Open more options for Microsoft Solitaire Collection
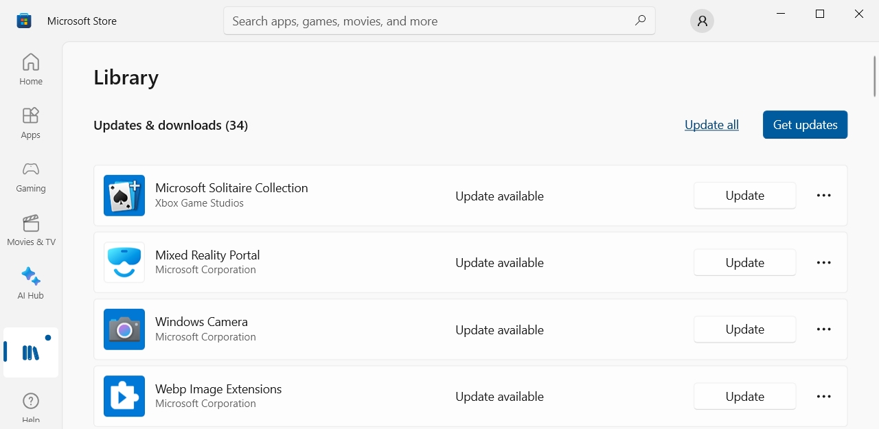 tap(824, 196)
